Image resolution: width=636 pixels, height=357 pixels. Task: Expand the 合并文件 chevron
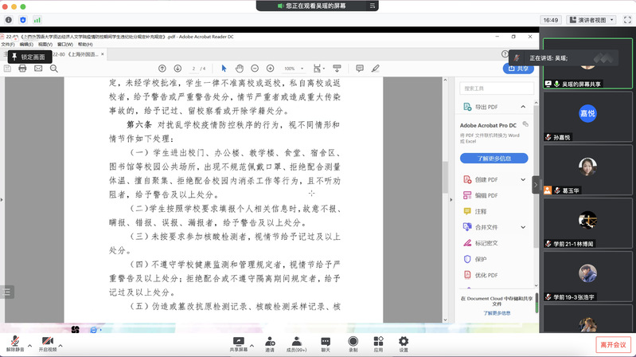523,227
